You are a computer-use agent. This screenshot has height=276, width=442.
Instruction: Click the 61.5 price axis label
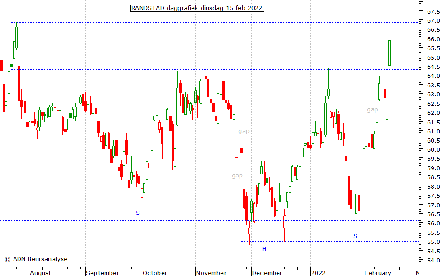click(433, 122)
